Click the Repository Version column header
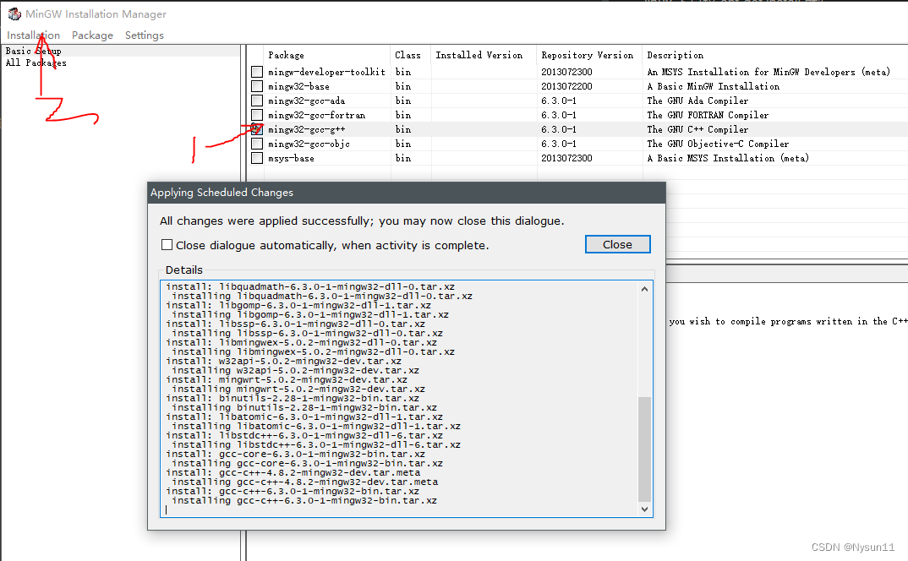This screenshot has height=561, width=908. point(588,55)
